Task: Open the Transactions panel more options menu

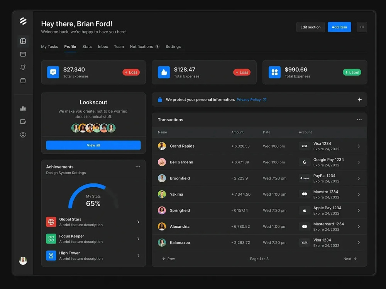Action: pyautogui.click(x=359, y=120)
